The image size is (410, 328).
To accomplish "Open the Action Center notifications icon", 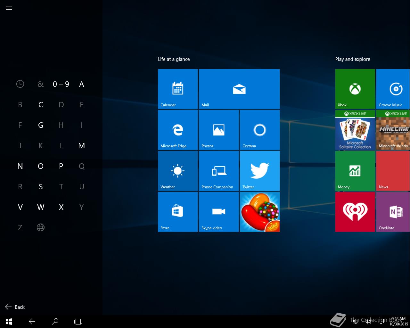I will (381, 322).
